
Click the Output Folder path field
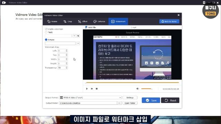point(88,103)
